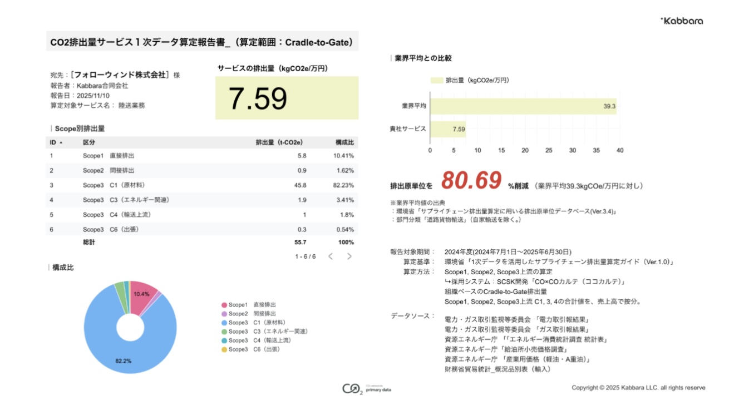Image resolution: width=734 pixels, height=410 pixels.
Task: Click green Scope3 C3（エネルギー関連） legend dot
Action: 224,332
